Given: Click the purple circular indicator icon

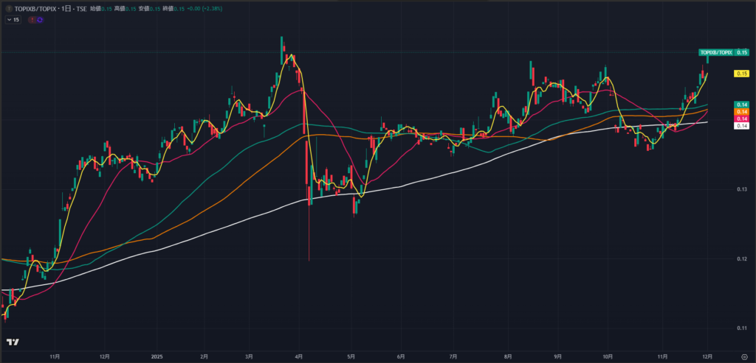Looking at the screenshot, I should tap(39, 20).
